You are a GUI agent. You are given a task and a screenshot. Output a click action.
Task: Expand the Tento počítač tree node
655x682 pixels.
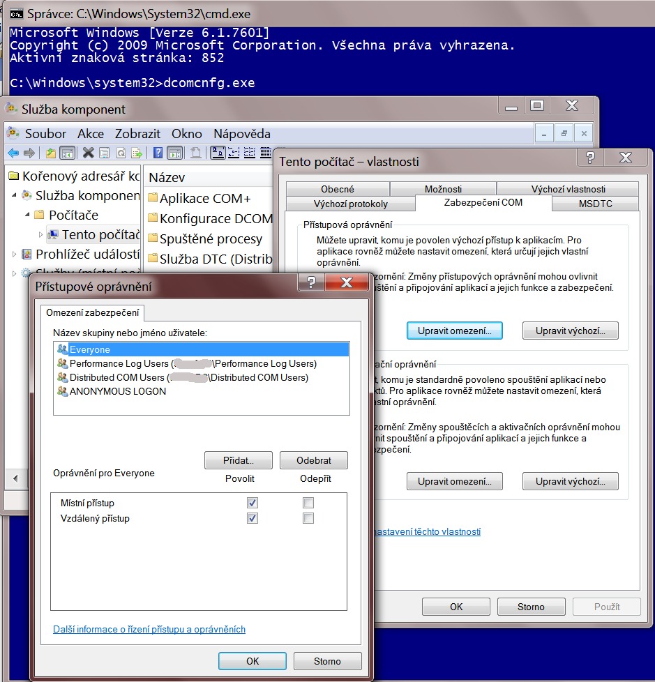coord(40,234)
